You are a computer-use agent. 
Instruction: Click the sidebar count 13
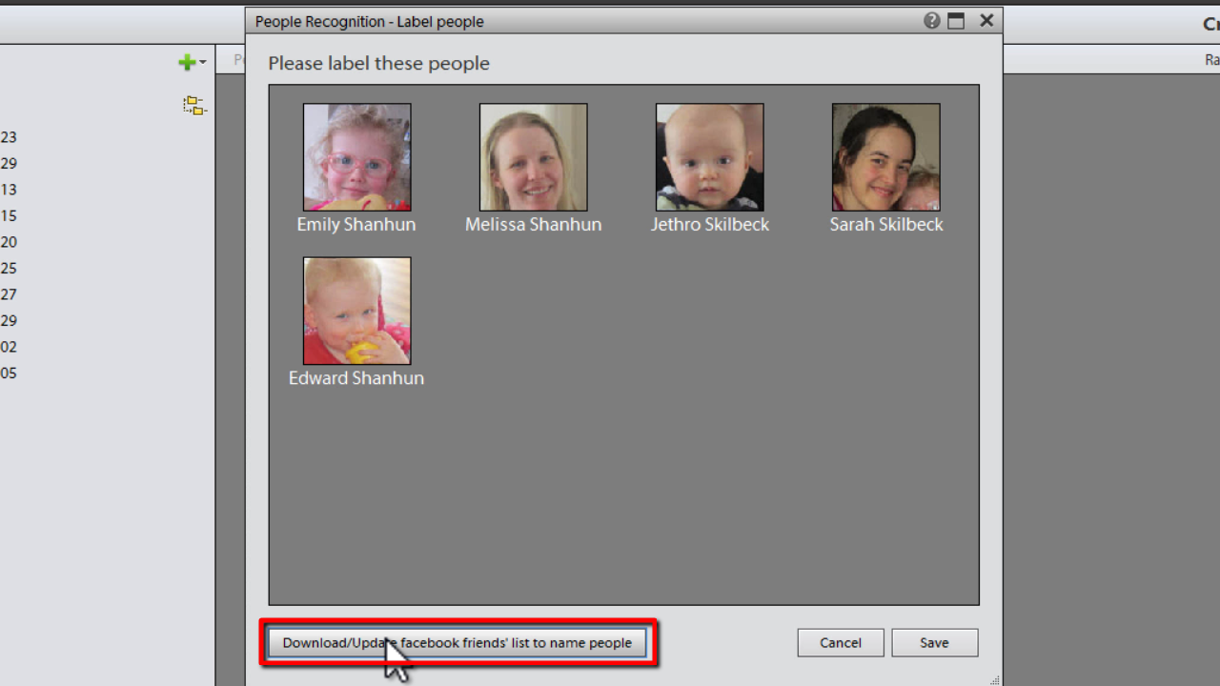9,190
